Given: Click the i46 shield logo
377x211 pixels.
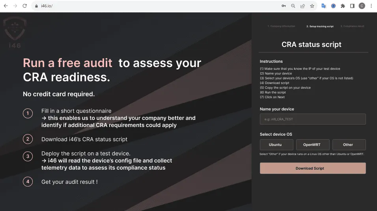Looking at the screenshot, I should pos(15,32).
